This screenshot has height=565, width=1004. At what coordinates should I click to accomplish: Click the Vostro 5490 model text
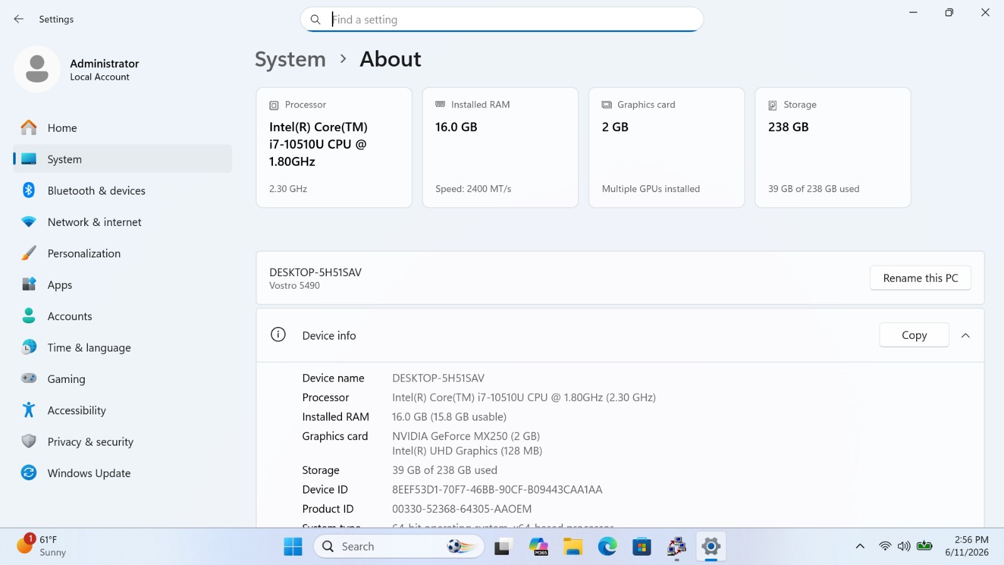point(294,286)
